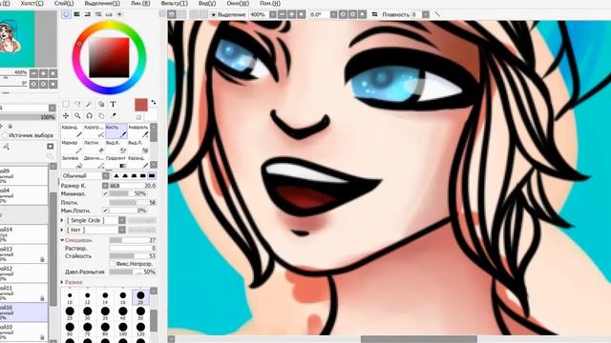
Task: Select the color wheel panel icon
Action: pos(66,14)
